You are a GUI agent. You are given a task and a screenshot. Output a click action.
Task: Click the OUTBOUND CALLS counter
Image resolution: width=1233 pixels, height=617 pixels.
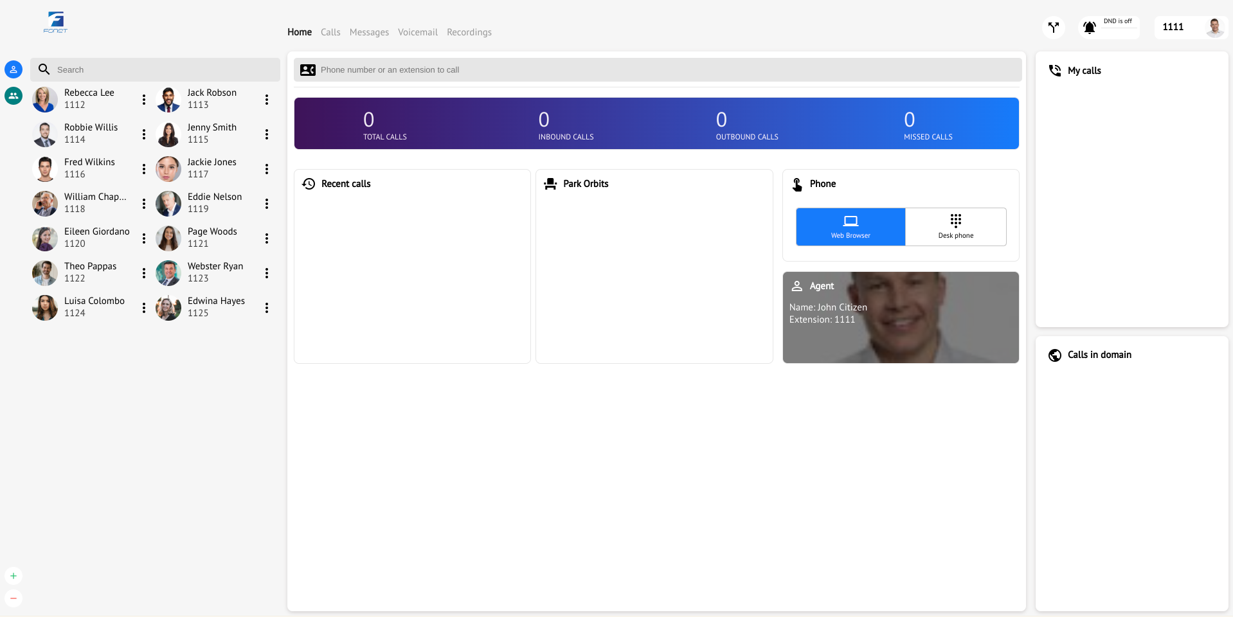[x=747, y=125]
